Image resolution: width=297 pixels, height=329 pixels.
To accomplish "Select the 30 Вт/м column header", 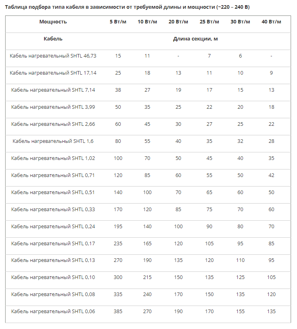I will point(240,21).
